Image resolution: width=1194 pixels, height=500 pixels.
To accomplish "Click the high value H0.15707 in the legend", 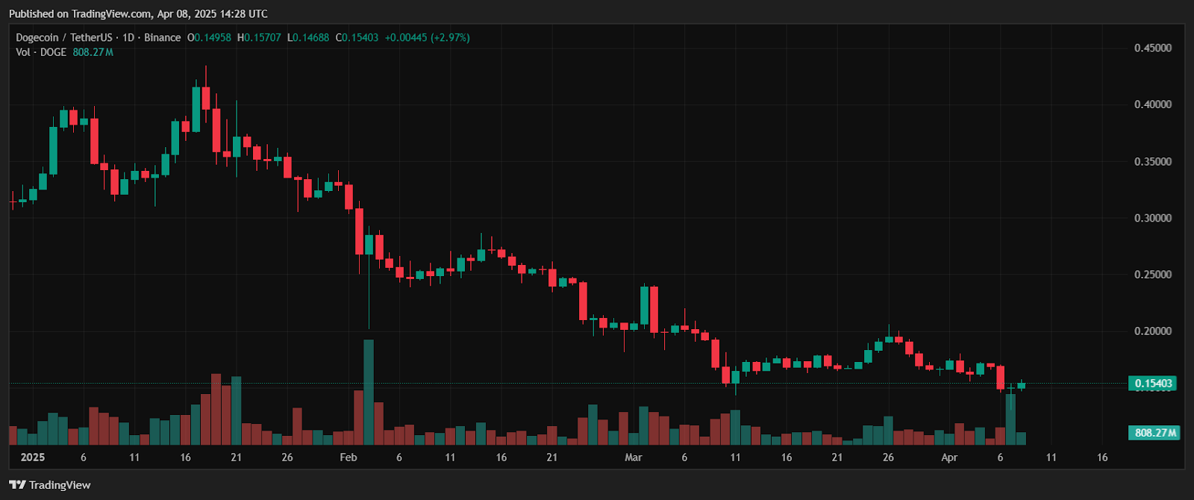I will click(259, 37).
